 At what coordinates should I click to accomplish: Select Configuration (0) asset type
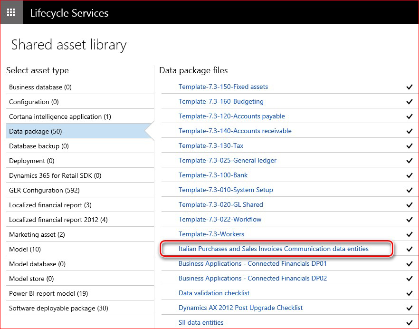pos(80,102)
